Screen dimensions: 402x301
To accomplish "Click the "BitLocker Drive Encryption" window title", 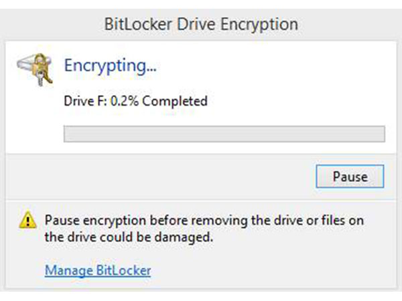I will pos(201,25).
